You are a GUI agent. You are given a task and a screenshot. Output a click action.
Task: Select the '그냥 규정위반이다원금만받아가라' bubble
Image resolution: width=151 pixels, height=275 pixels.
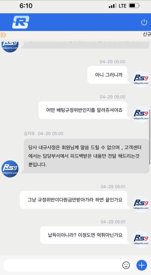click(x=74, y=200)
